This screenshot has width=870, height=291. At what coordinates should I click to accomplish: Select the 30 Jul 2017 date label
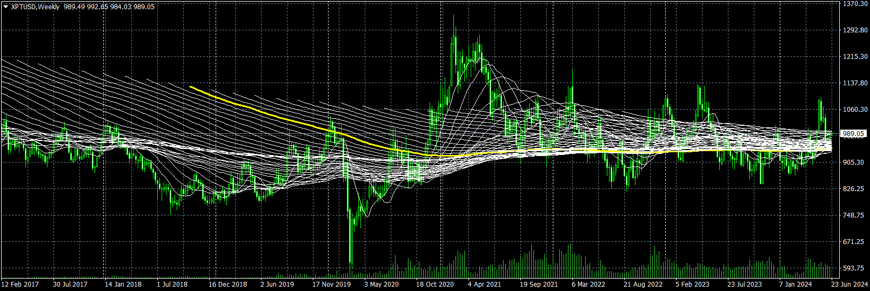70,284
